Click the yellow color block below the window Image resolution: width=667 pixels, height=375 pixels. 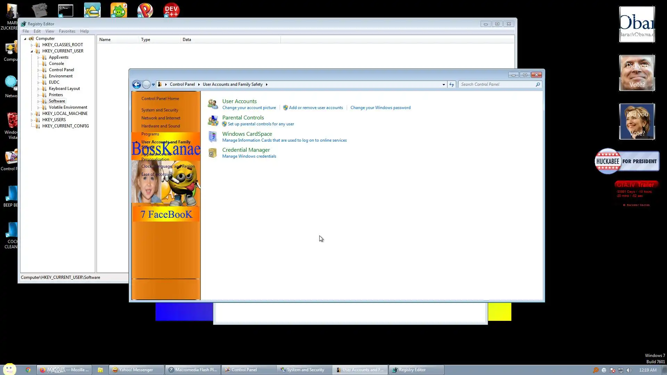499,311
